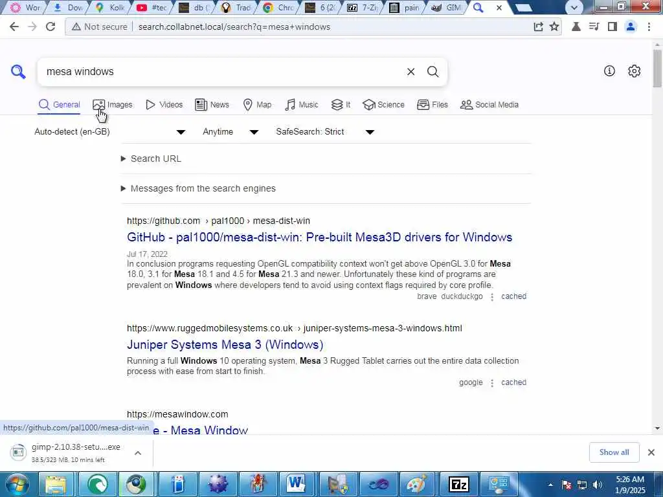The height and width of the screenshot is (497, 663).
Task: Open Microsoft Word from taskbar
Action: (296, 484)
